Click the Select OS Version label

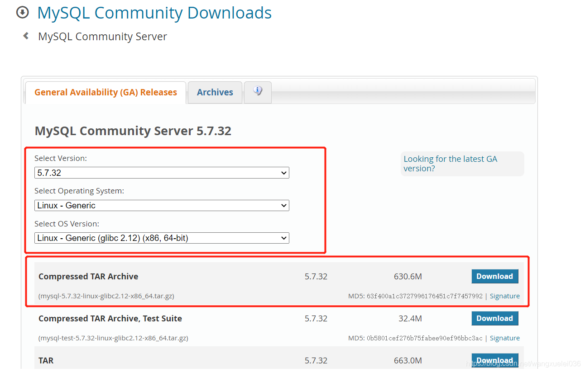[x=67, y=224]
